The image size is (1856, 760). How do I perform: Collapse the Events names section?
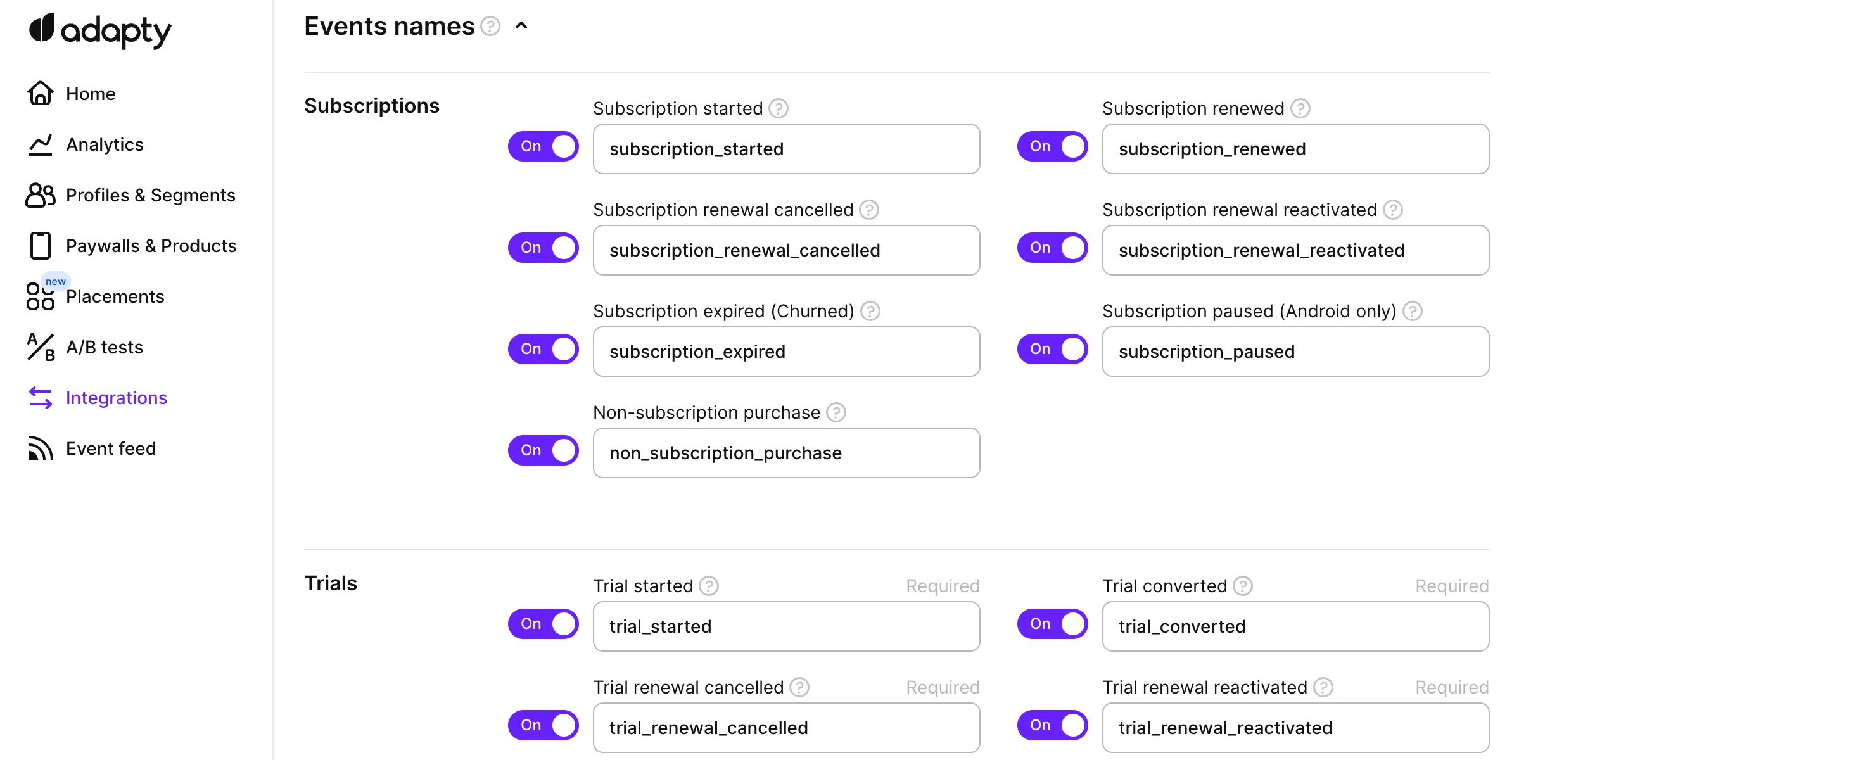point(521,27)
